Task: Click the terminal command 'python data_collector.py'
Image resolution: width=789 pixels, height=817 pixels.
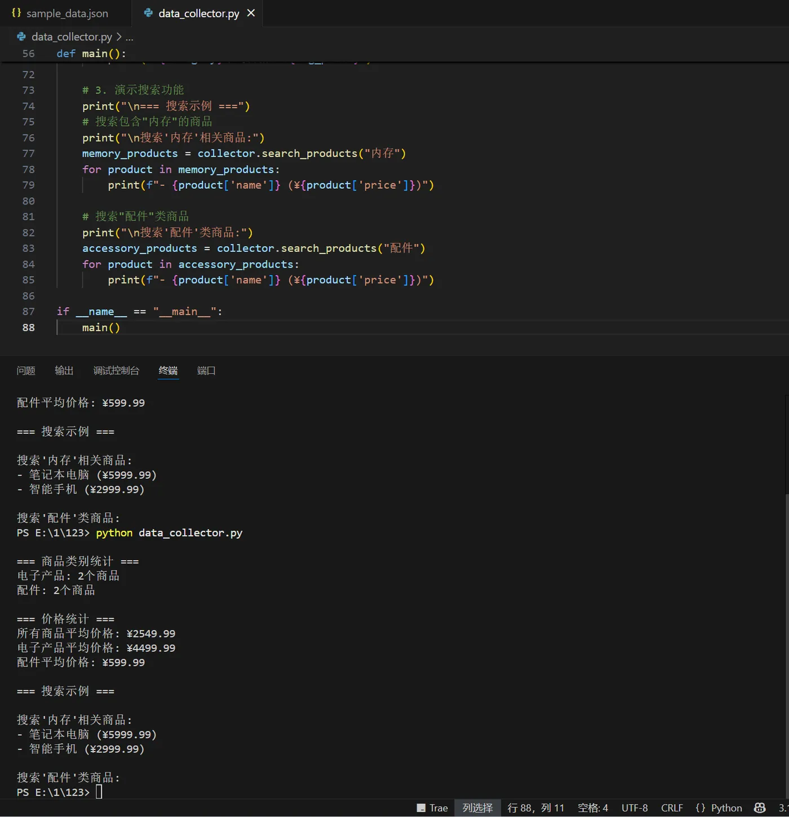Action: click(169, 533)
